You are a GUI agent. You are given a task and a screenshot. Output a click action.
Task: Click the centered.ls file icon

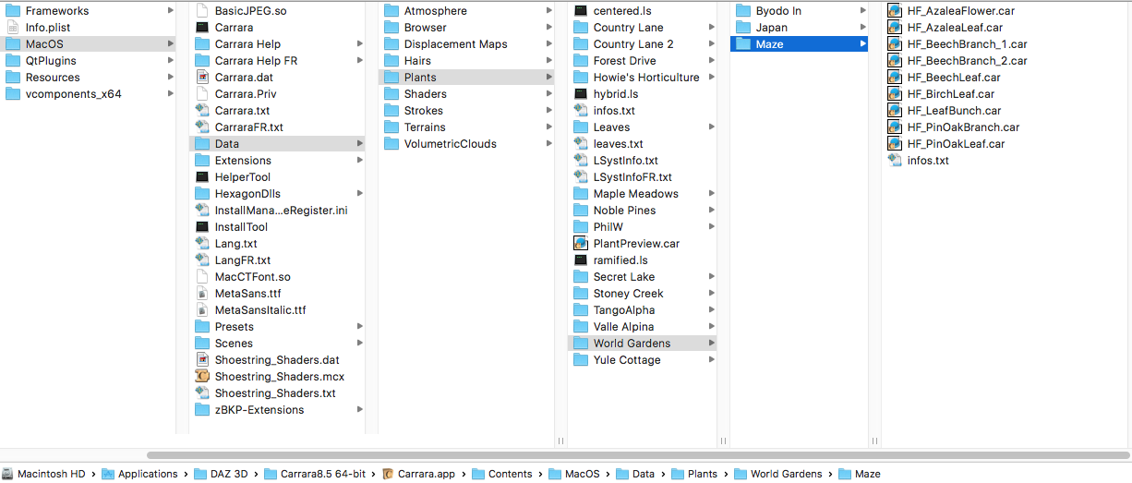580,11
